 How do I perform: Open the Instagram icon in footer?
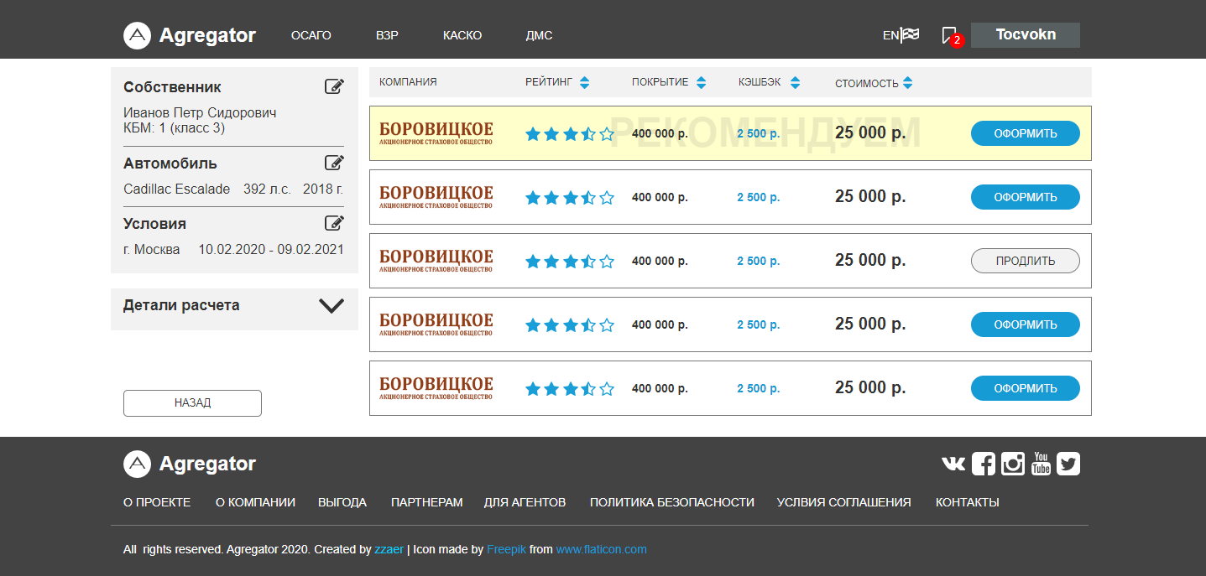coord(1012,464)
